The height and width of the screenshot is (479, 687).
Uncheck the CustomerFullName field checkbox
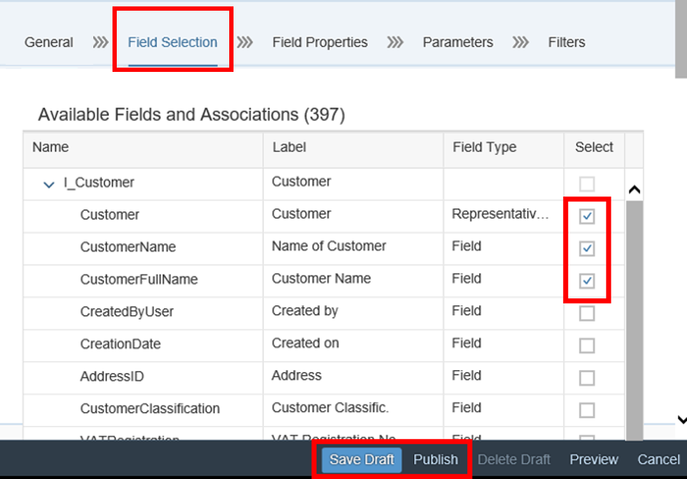587,280
